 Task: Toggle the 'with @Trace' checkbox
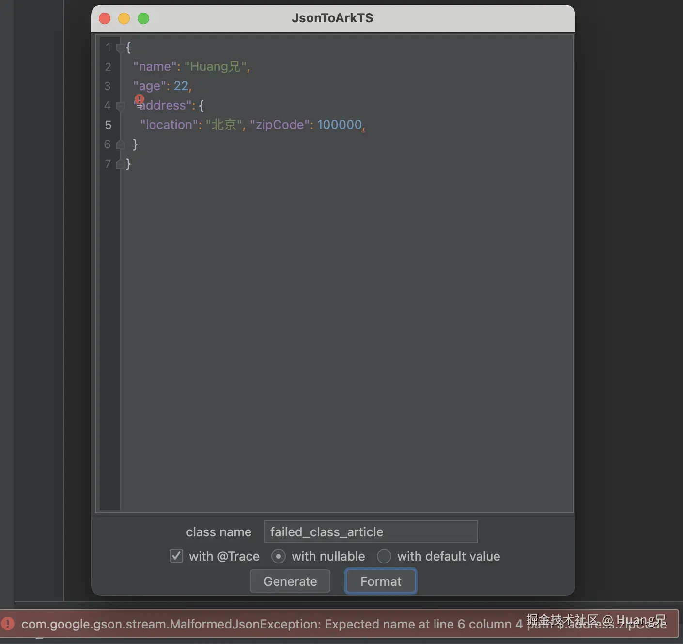pyautogui.click(x=176, y=556)
